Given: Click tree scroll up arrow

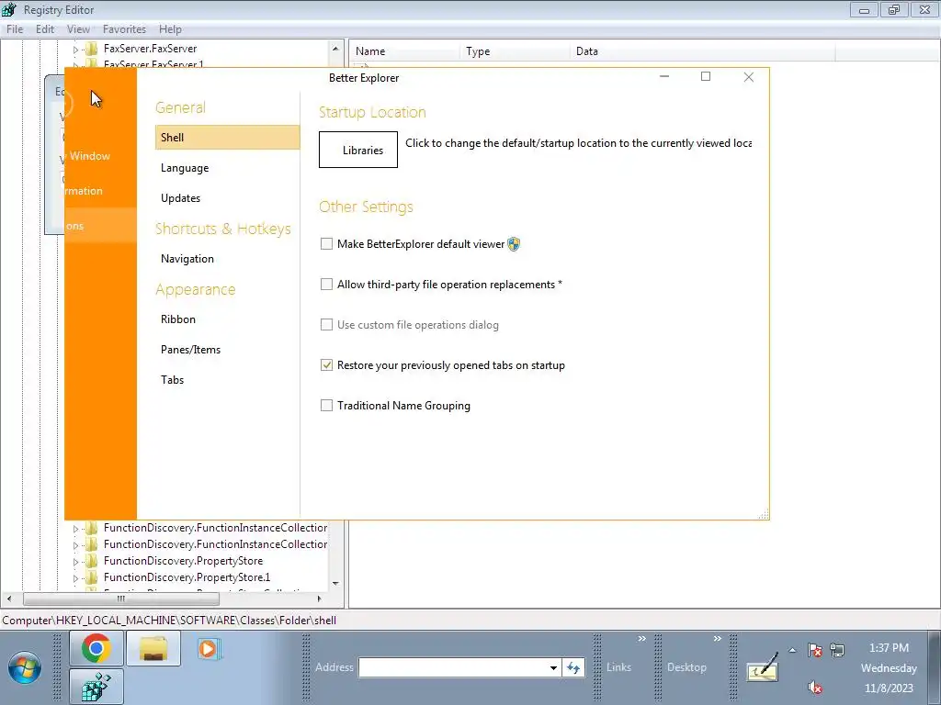Looking at the screenshot, I should click(x=335, y=49).
